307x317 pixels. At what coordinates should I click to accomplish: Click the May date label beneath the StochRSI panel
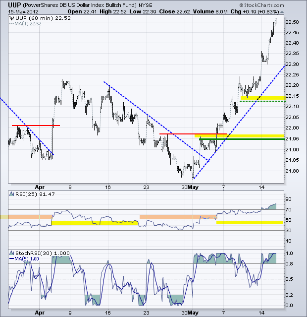pos(193,313)
